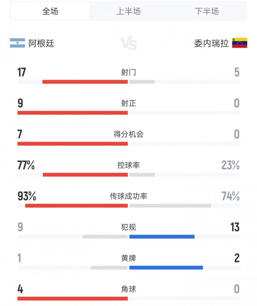
Task: Tap the Argentina flag icon
Action: (x=17, y=43)
